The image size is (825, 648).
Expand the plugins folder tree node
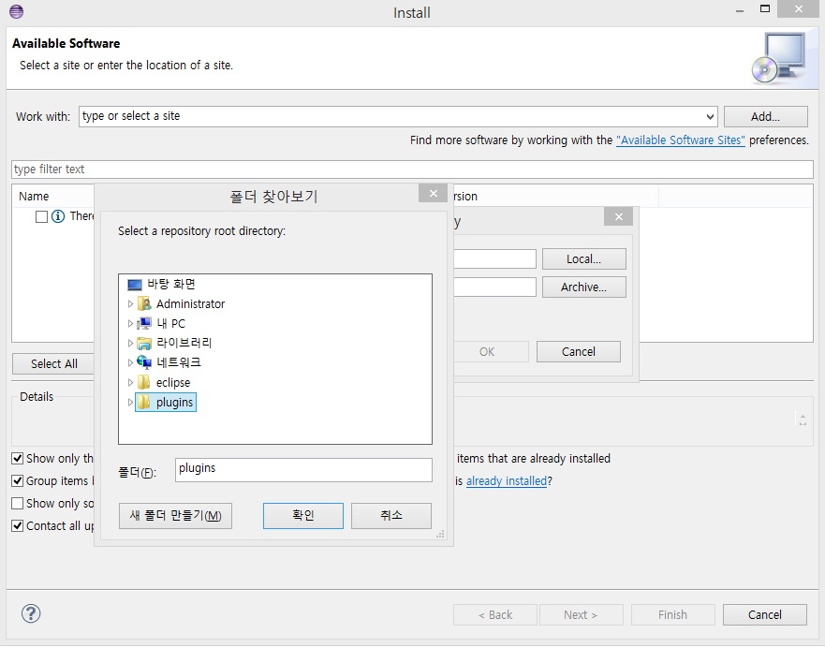pyautogui.click(x=130, y=403)
